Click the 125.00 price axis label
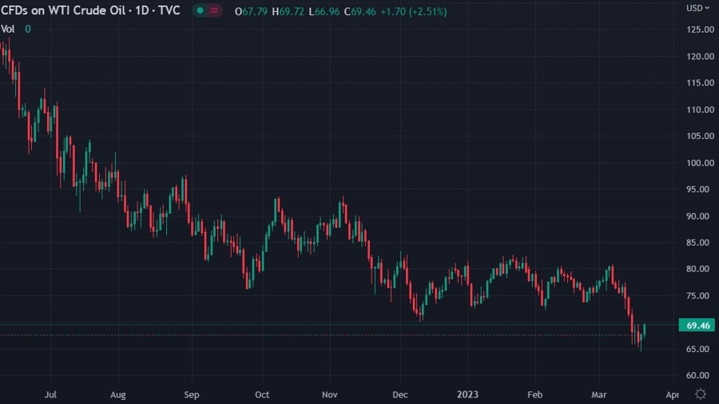Viewport: 719px width, 404px height. tap(700, 30)
